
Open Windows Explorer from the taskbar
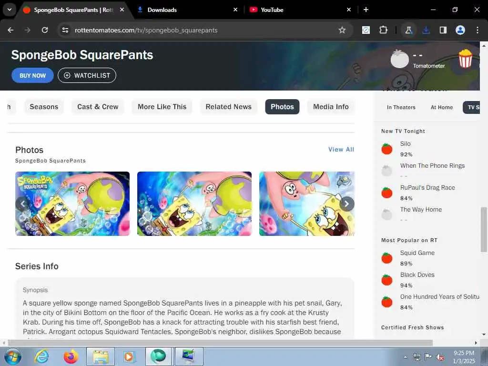(x=100, y=356)
